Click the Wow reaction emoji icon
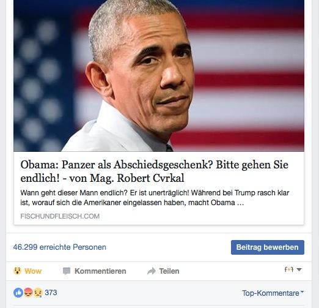 [x=17, y=271]
